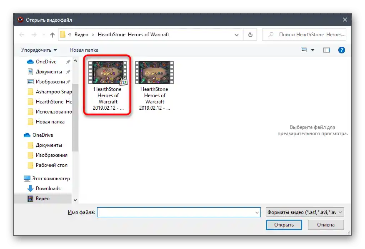Select the second HearthStone video file

pos(154,86)
